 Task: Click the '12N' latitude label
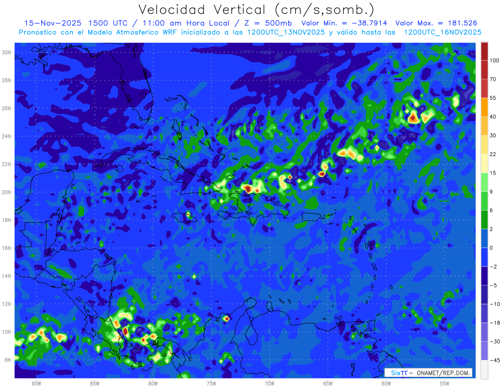pyautogui.click(x=7, y=304)
